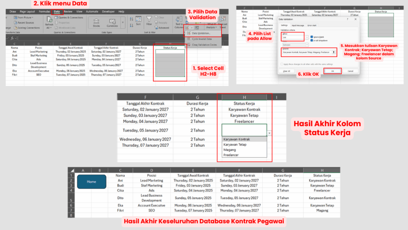Viewport: 408px width, 230px height.
Task: Check Apply these changes to all other cells
Action: point(282,64)
